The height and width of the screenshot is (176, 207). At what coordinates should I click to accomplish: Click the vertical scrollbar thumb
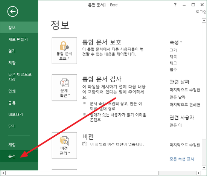(204, 81)
